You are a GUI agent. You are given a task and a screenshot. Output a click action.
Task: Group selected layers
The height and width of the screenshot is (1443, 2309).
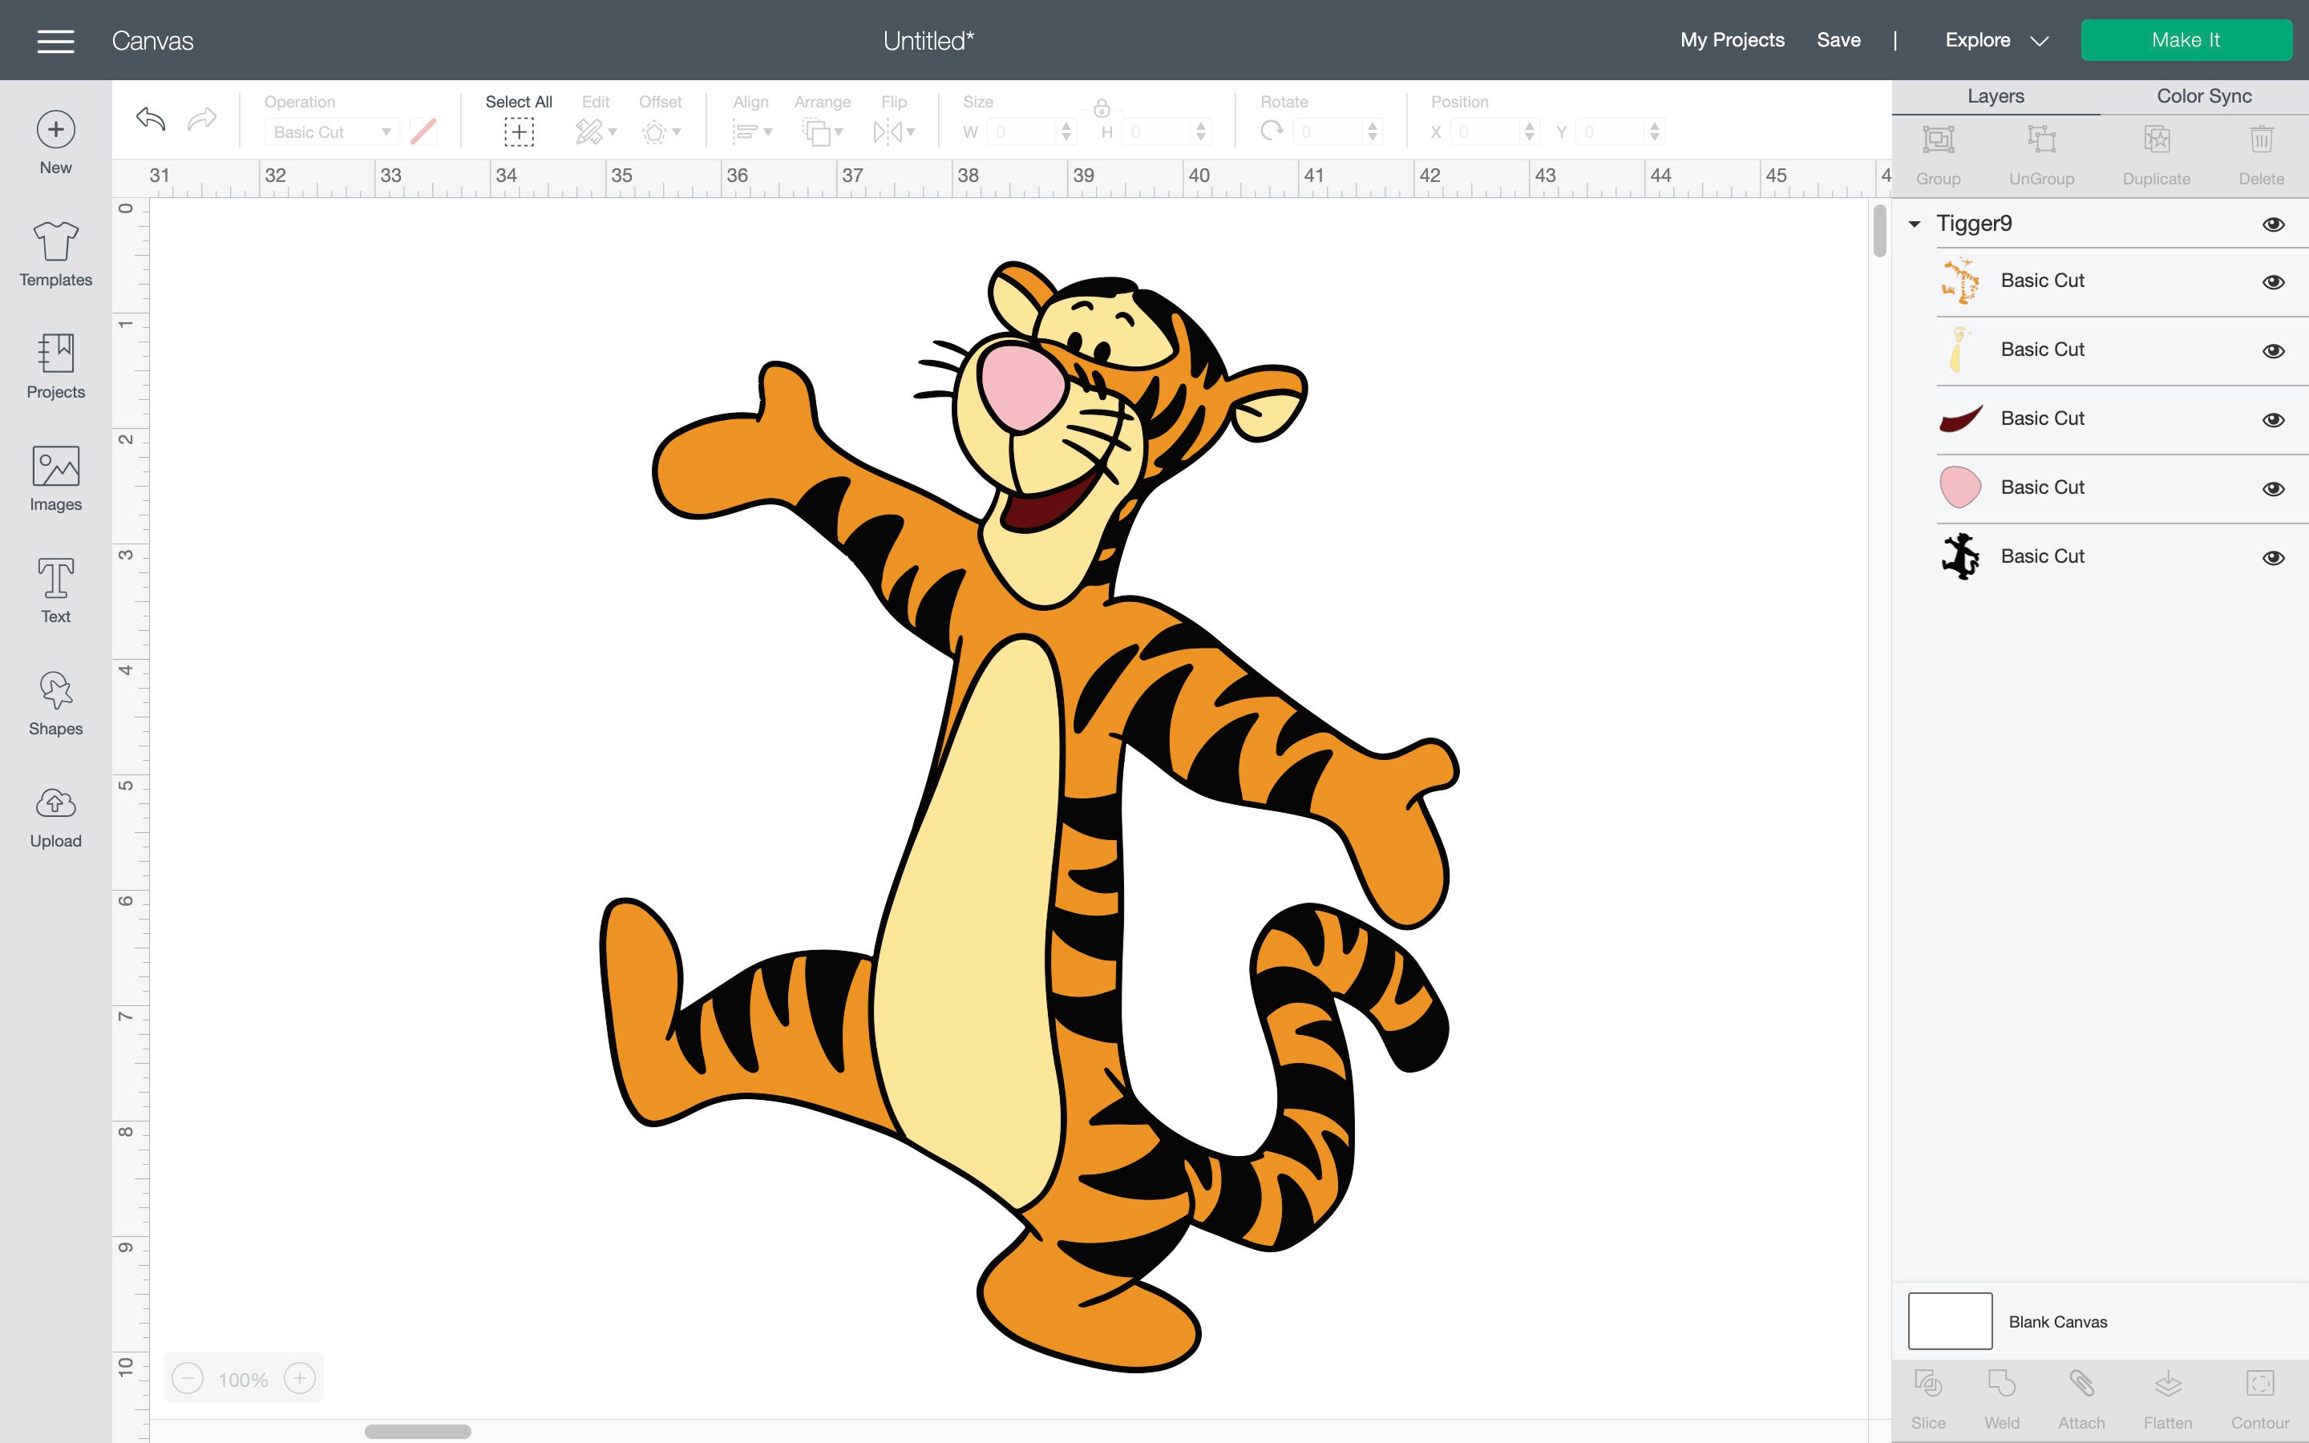point(1938,156)
